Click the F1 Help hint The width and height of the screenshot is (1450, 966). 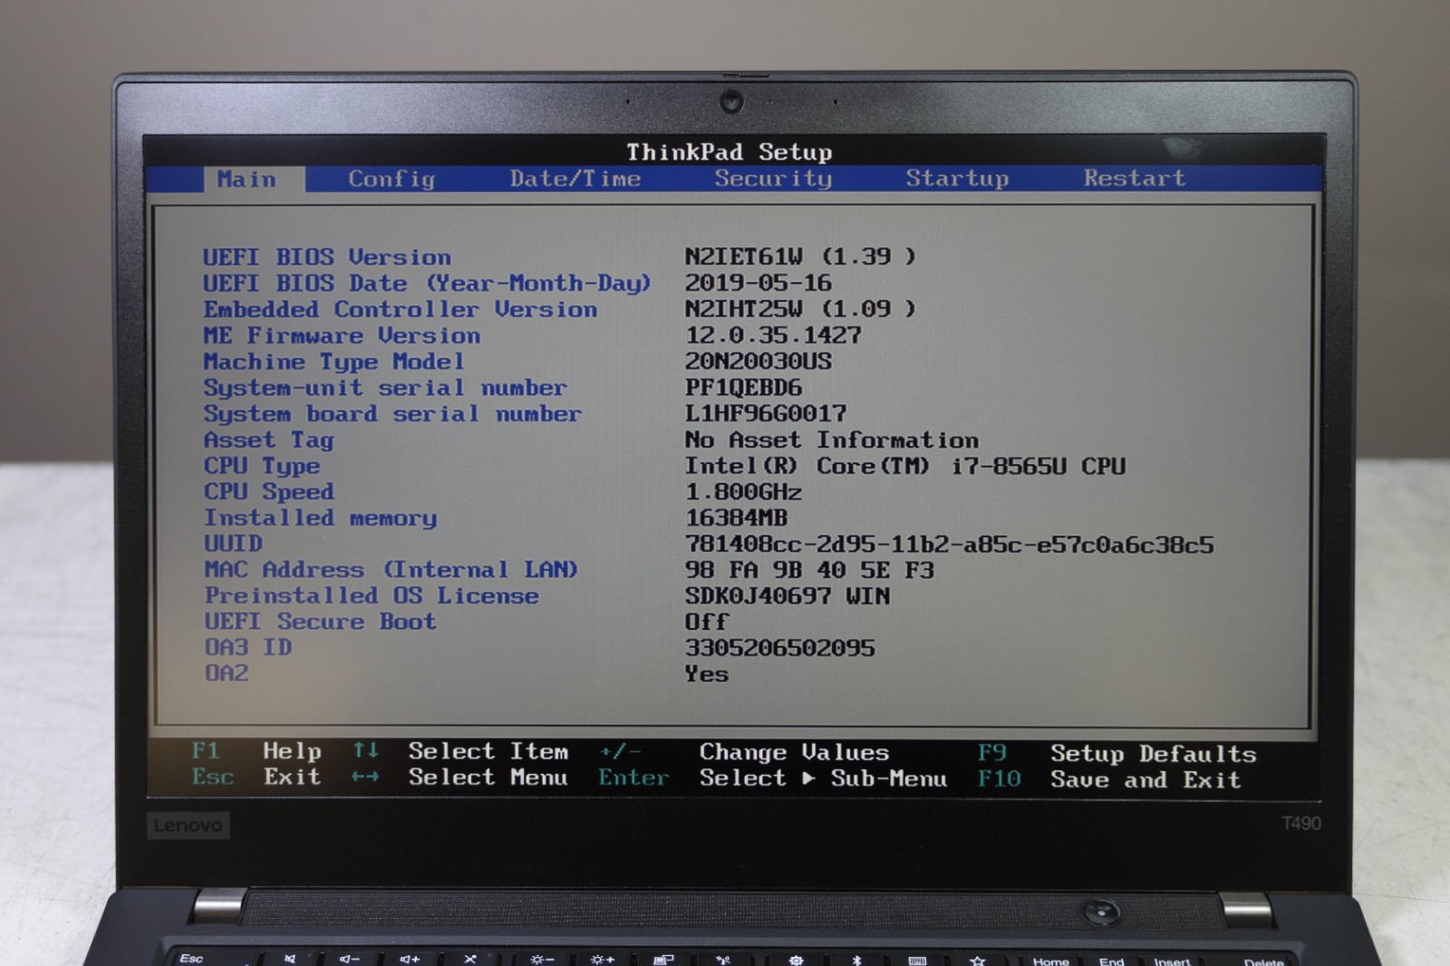pyautogui.click(x=256, y=751)
